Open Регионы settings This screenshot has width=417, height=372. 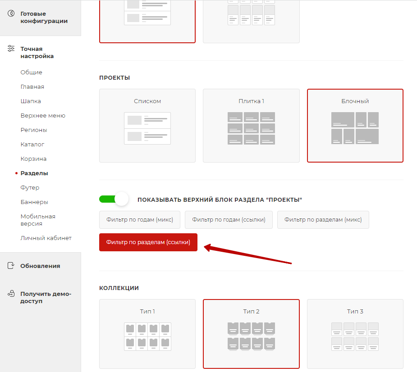click(x=34, y=130)
